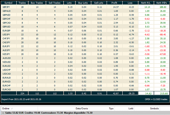Select the EURJPY symbol row
Screen dimensions: 170x115
[x=85, y=46]
